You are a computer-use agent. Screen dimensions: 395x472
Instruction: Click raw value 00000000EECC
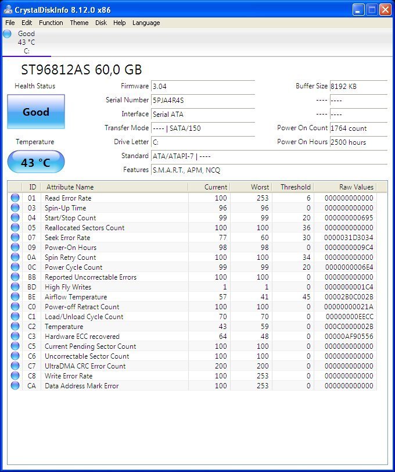coord(349,316)
